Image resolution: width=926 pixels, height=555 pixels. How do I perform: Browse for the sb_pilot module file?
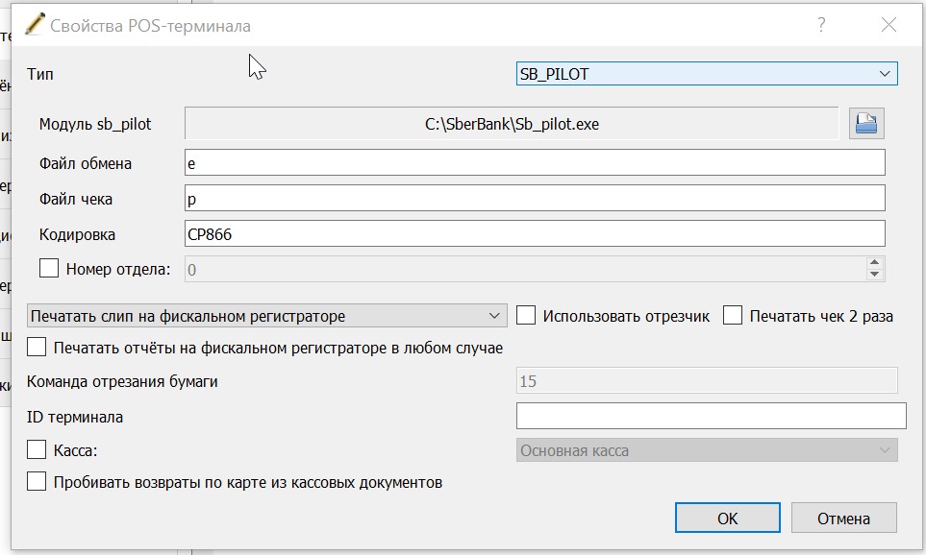(866, 123)
